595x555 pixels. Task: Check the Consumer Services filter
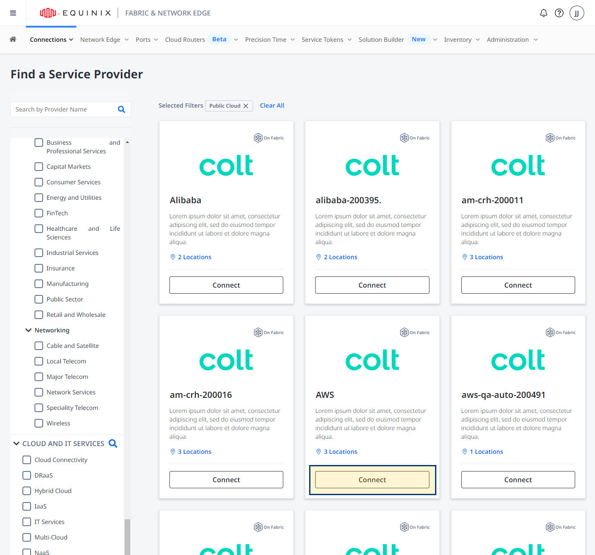39,182
